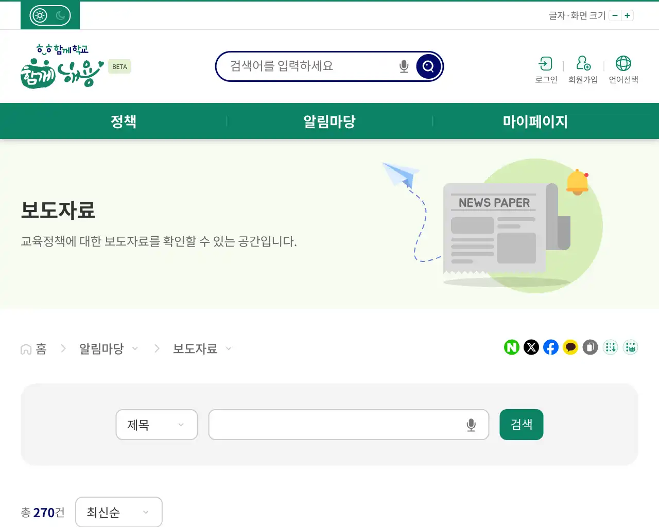
Task: Copy the page URL share icon
Action: 590,347
